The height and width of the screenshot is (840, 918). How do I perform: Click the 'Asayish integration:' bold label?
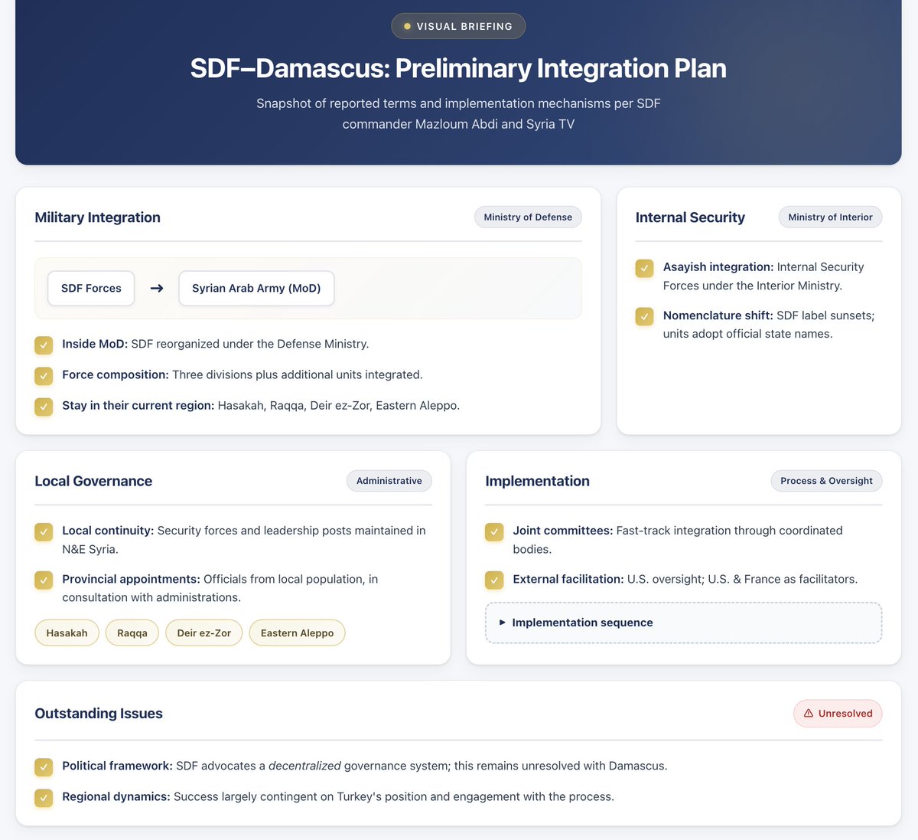point(718,266)
